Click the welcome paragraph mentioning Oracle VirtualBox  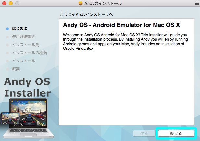pyautogui.click(x=125, y=42)
